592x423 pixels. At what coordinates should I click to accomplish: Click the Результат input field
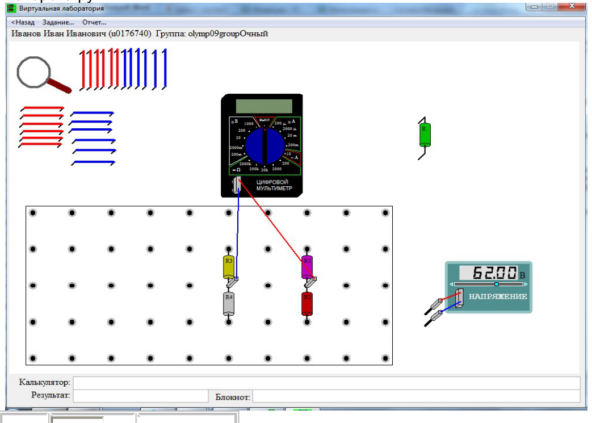coord(141,396)
